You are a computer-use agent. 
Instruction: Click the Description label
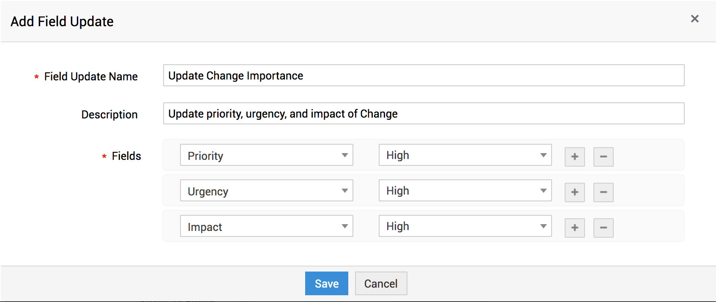[x=109, y=115]
